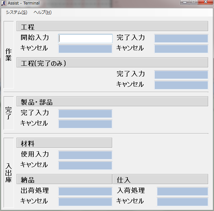The width and height of the screenshot is (214, 211).
Task: Minimize the Assist Terminal window
Action: click(185, 2)
